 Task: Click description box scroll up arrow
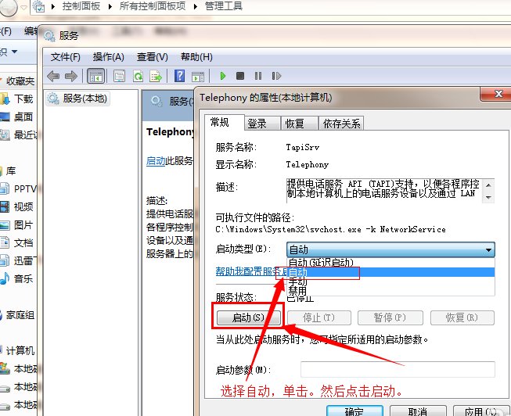click(x=488, y=185)
